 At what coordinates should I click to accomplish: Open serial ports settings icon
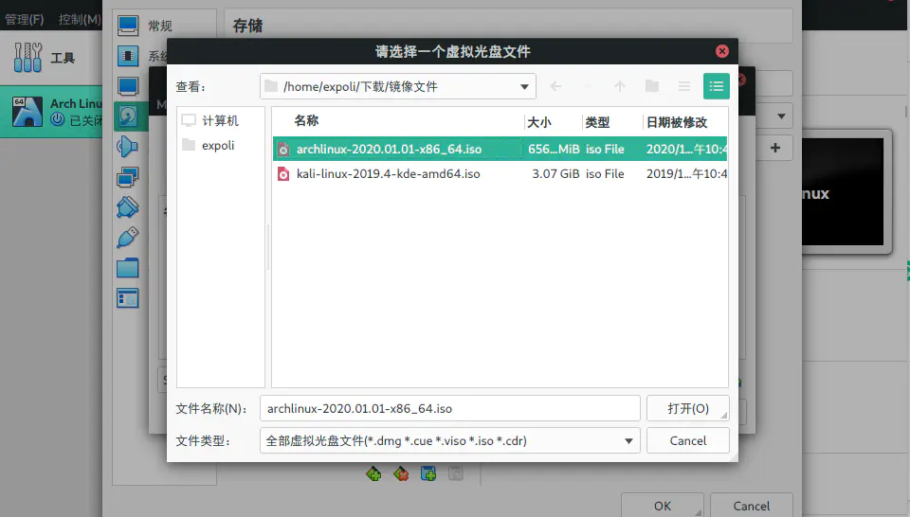click(128, 207)
